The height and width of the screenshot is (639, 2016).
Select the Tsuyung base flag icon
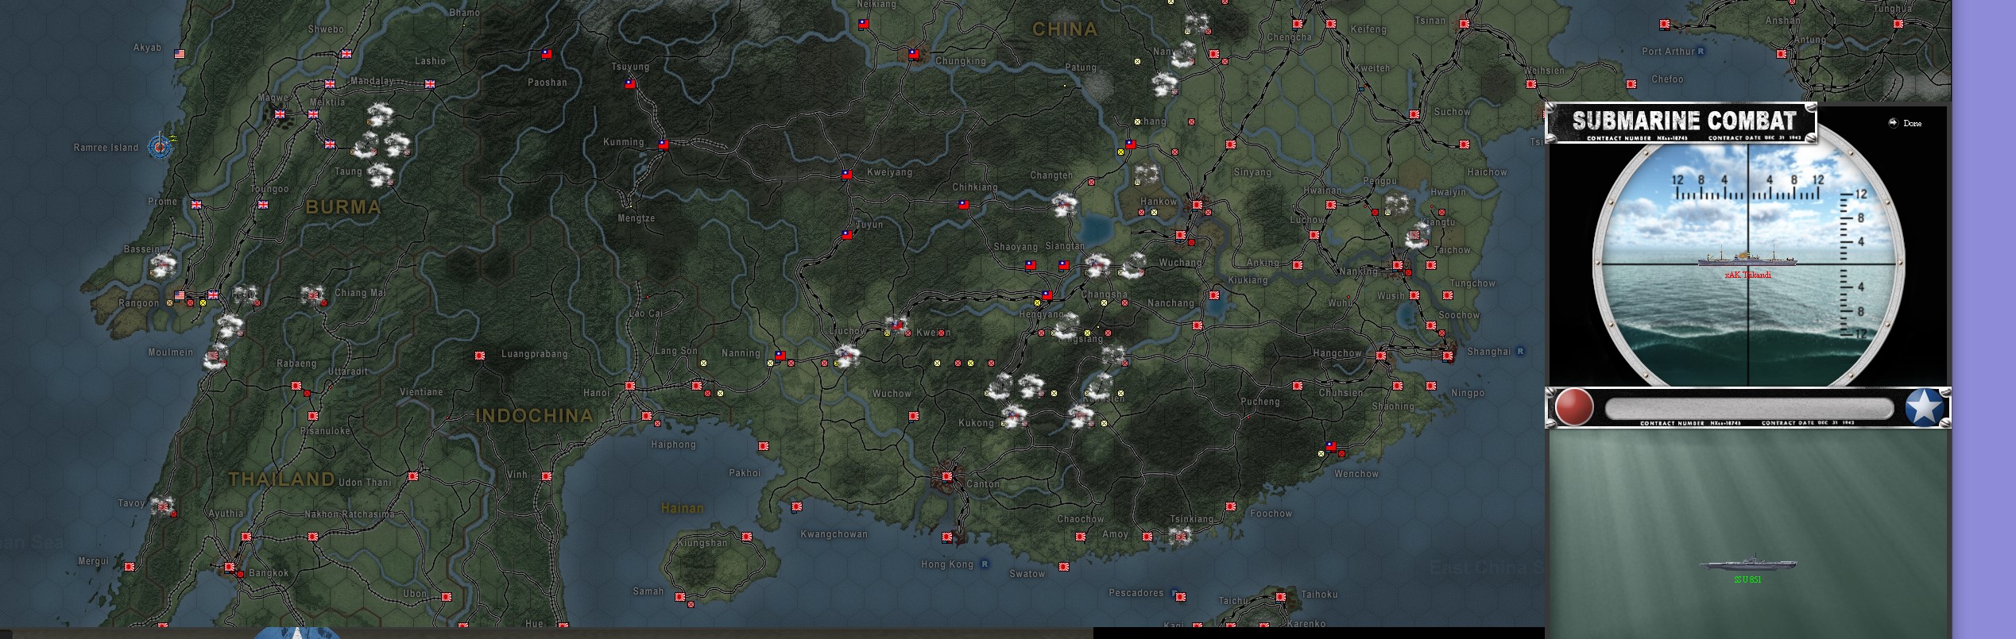click(x=630, y=83)
